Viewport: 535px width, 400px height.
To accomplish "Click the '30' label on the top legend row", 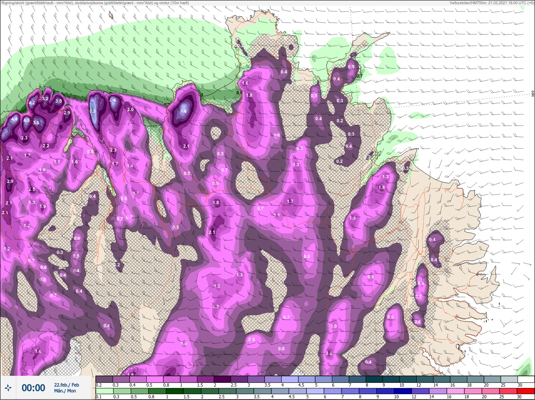I will [520, 385].
